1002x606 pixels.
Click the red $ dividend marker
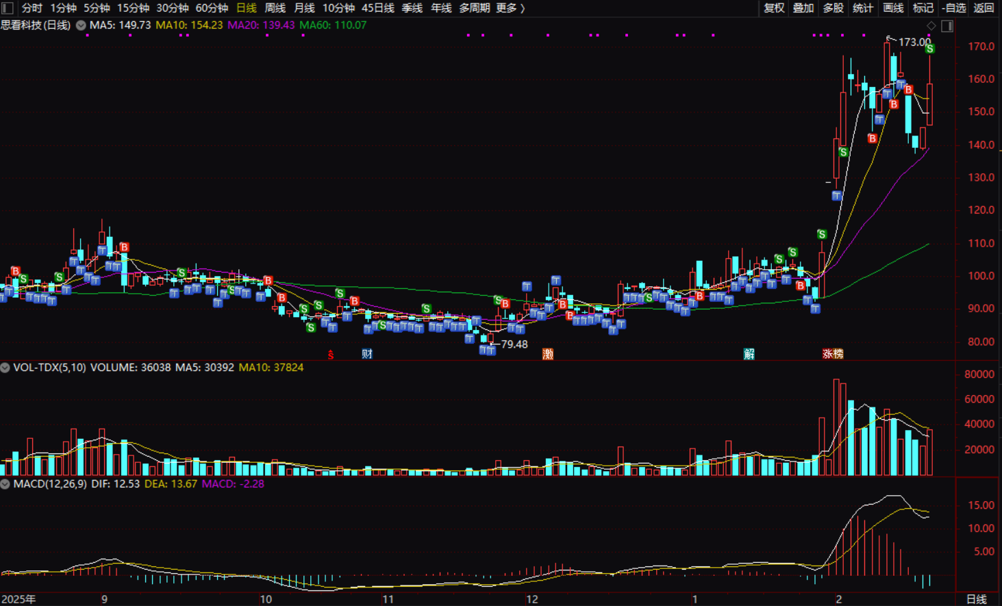click(330, 355)
